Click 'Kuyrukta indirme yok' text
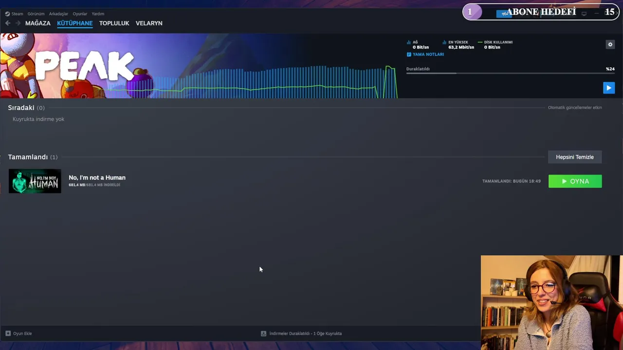 point(38,119)
